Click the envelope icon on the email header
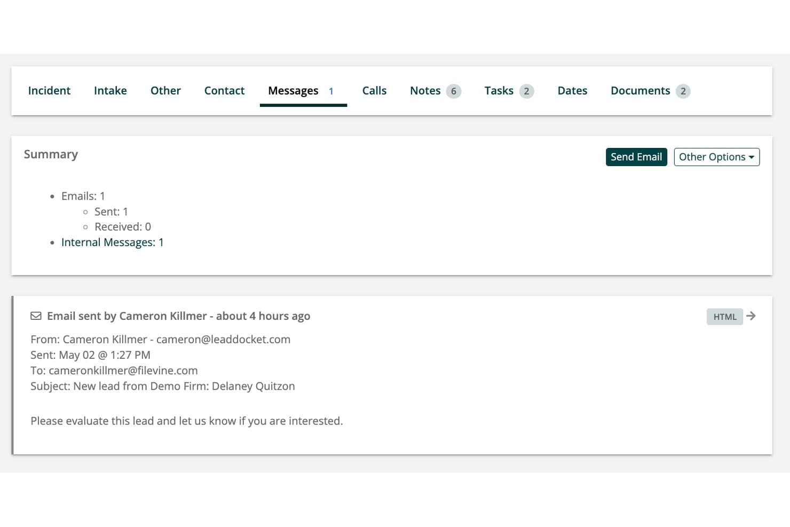 click(36, 316)
